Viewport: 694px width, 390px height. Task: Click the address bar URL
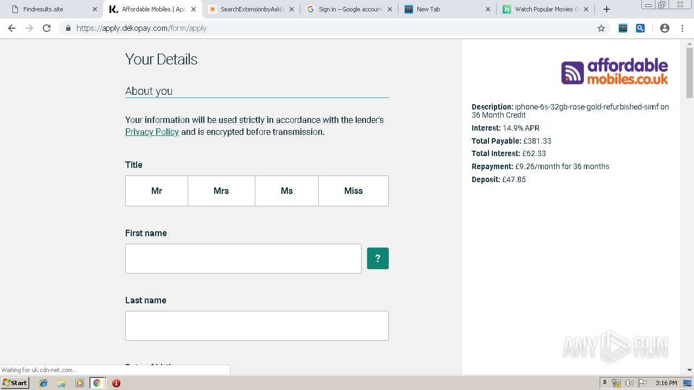[142, 28]
